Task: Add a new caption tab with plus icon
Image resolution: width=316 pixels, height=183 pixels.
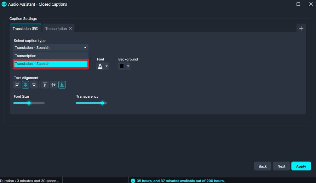Action: 301,28
